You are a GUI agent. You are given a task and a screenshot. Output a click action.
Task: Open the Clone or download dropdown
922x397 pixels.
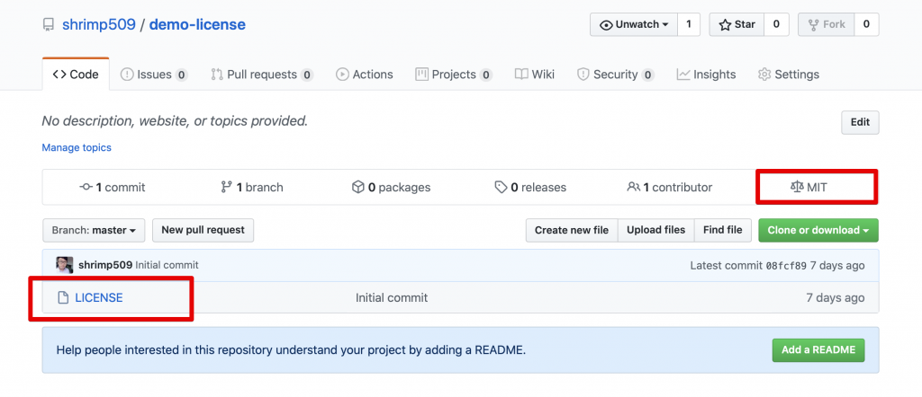tap(818, 230)
